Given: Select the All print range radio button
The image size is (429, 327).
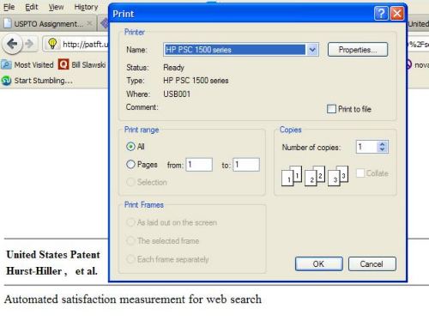Looking at the screenshot, I should coord(130,147).
